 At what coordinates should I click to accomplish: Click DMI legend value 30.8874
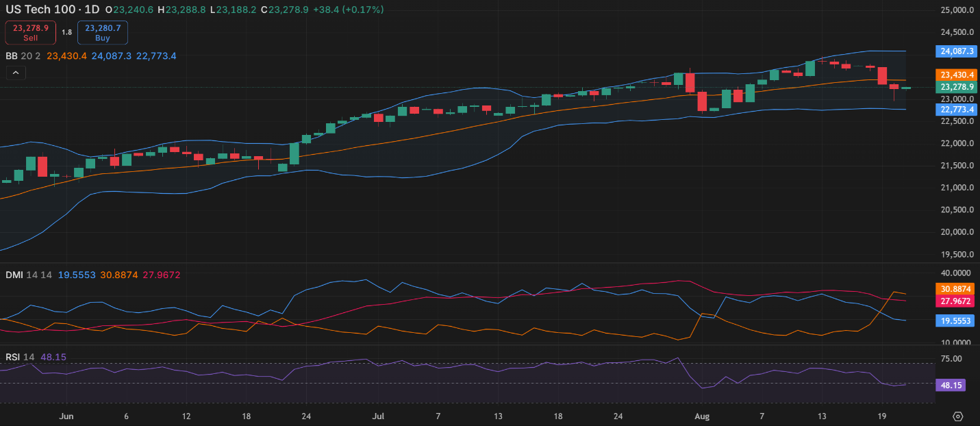point(119,275)
